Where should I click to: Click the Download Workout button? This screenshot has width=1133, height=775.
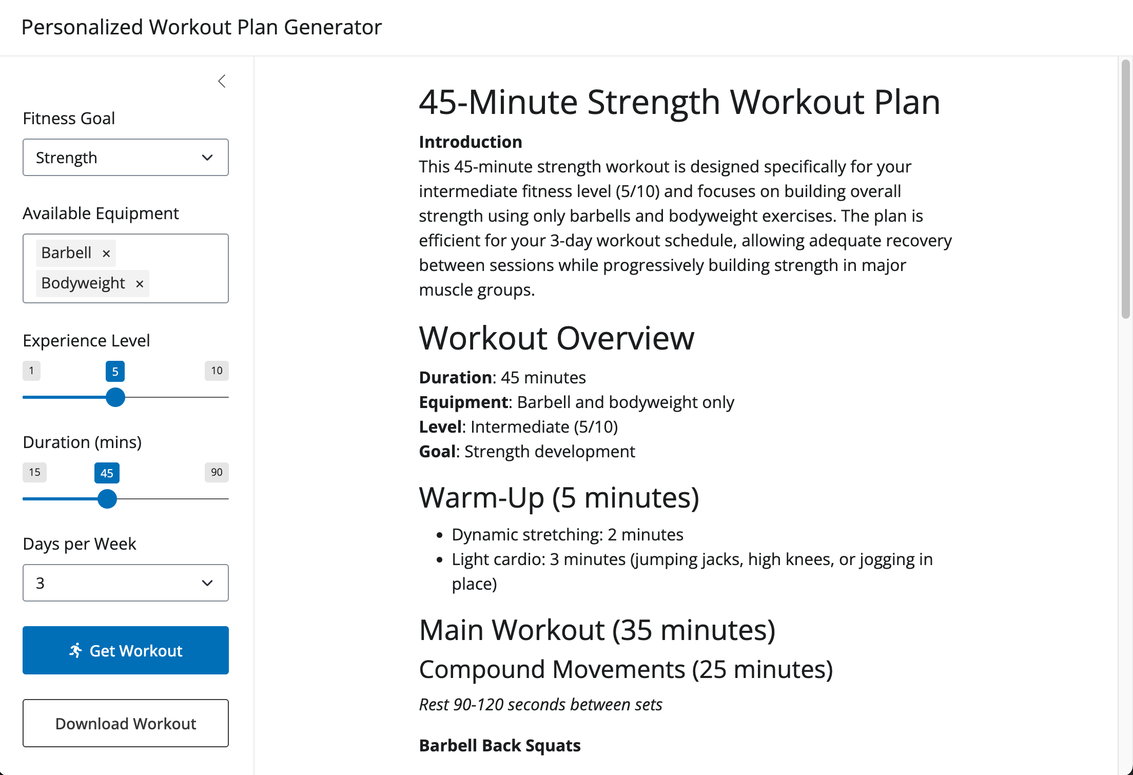tap(125, 723)
